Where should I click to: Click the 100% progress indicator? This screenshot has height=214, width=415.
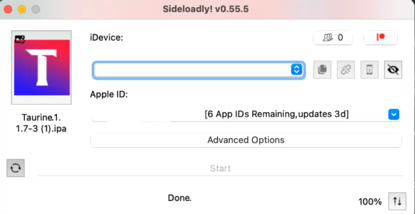[370, 202]
